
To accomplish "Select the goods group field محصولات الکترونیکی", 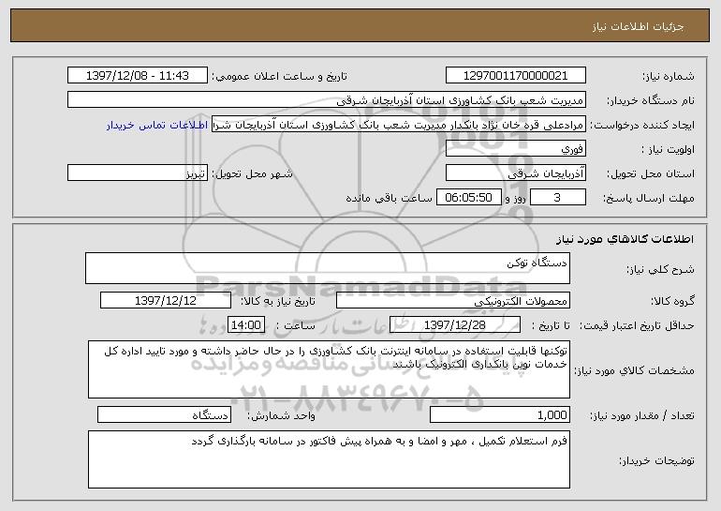I will click(x=453, y=301).
